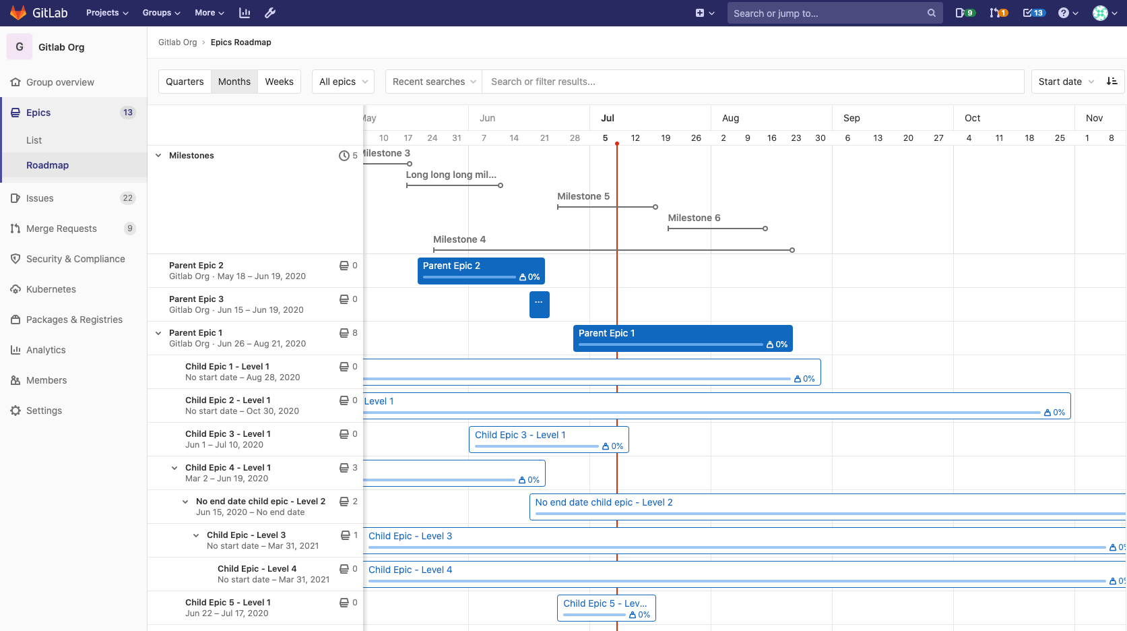The width and height of the screenshot is (1127, 631).
Task: Collapse Parent Epic 1 using its chevron
Action: click(158, 332)
